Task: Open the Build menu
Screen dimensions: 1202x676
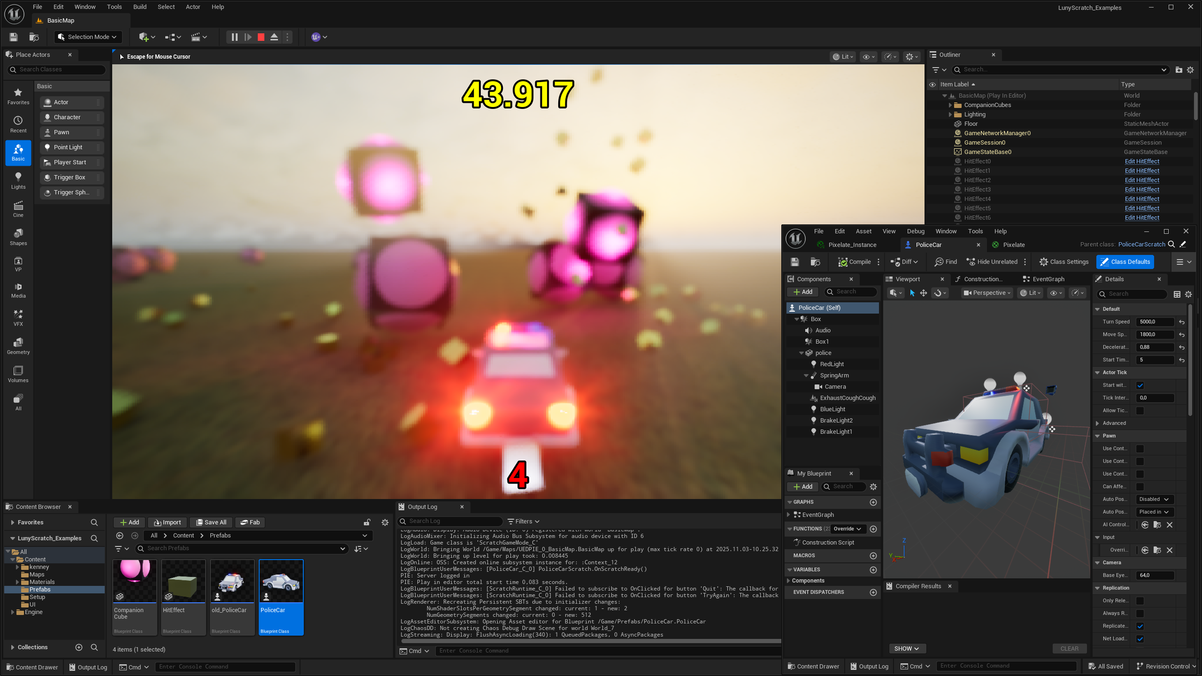Action: [x=139, y=7]
